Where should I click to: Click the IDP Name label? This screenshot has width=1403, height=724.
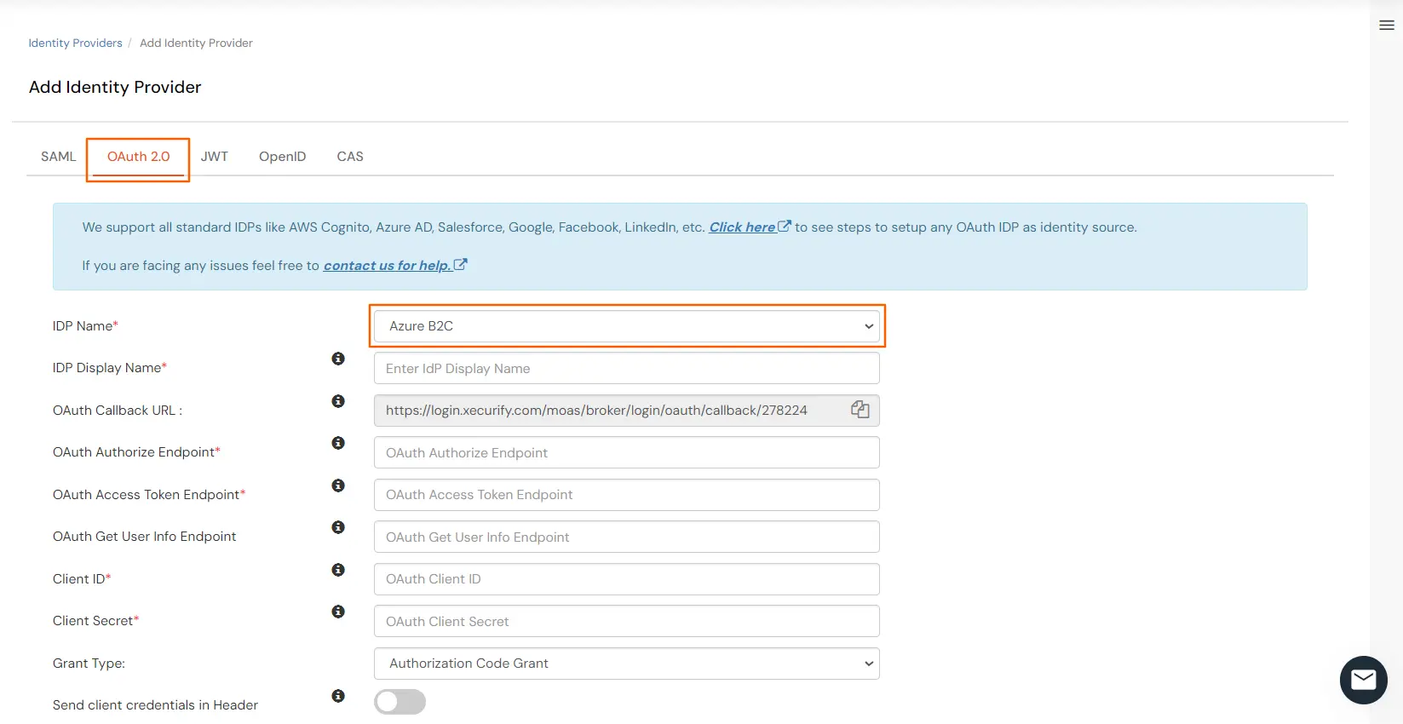pos(85,326)
